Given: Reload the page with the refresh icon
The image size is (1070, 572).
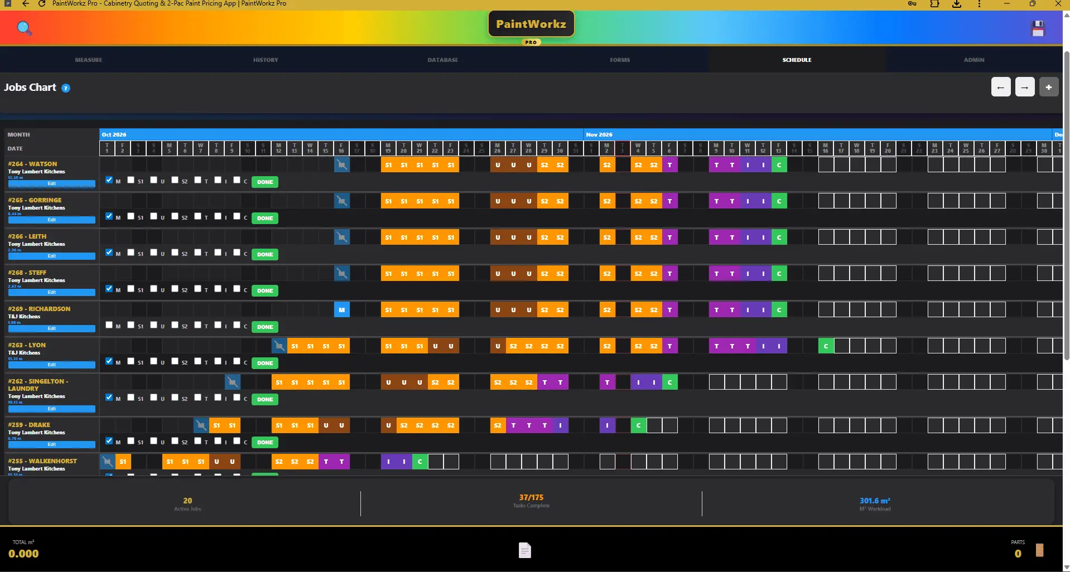Looking at the screenshot, I should (x=42, y=4).
